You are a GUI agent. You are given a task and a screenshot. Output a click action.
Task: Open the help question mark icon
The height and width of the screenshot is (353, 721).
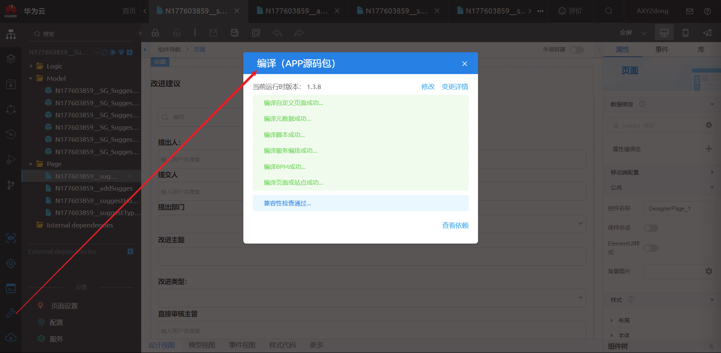(x=707, y=11)
